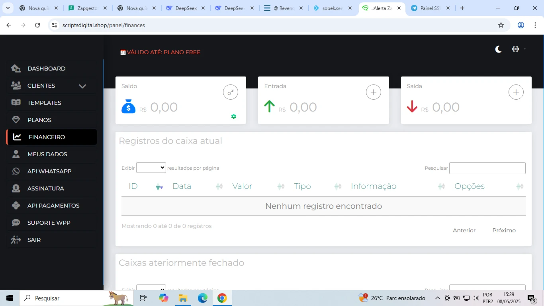Click the 'Registros do caixa atual' heading
Viewport: 544px width, 306px height.
[x=170, y=141]
